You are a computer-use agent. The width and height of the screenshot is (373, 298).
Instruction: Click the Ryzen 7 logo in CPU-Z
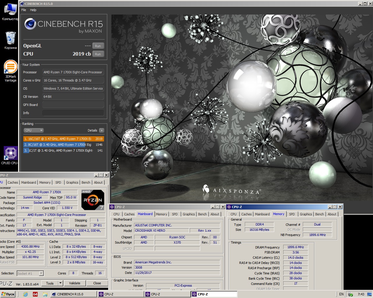pos(93,200)
